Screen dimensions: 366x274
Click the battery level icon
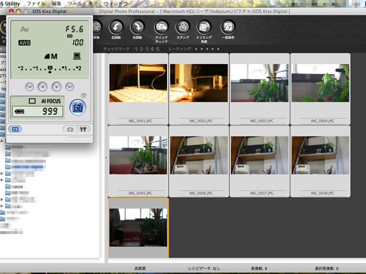coord(19,111)
